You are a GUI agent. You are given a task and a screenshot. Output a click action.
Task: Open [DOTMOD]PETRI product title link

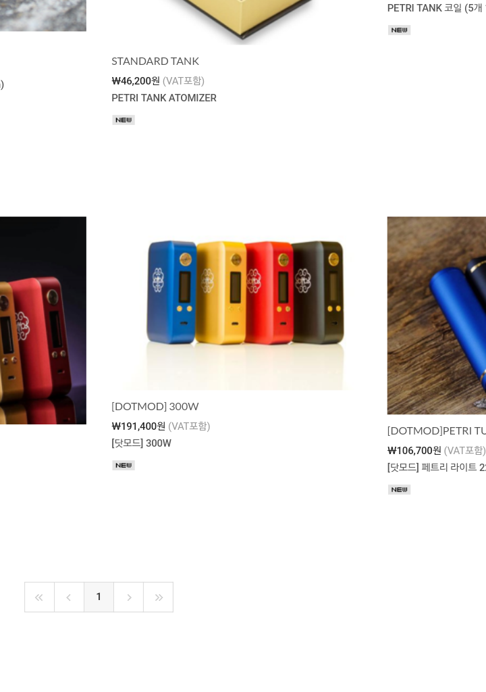pos(437,430)
